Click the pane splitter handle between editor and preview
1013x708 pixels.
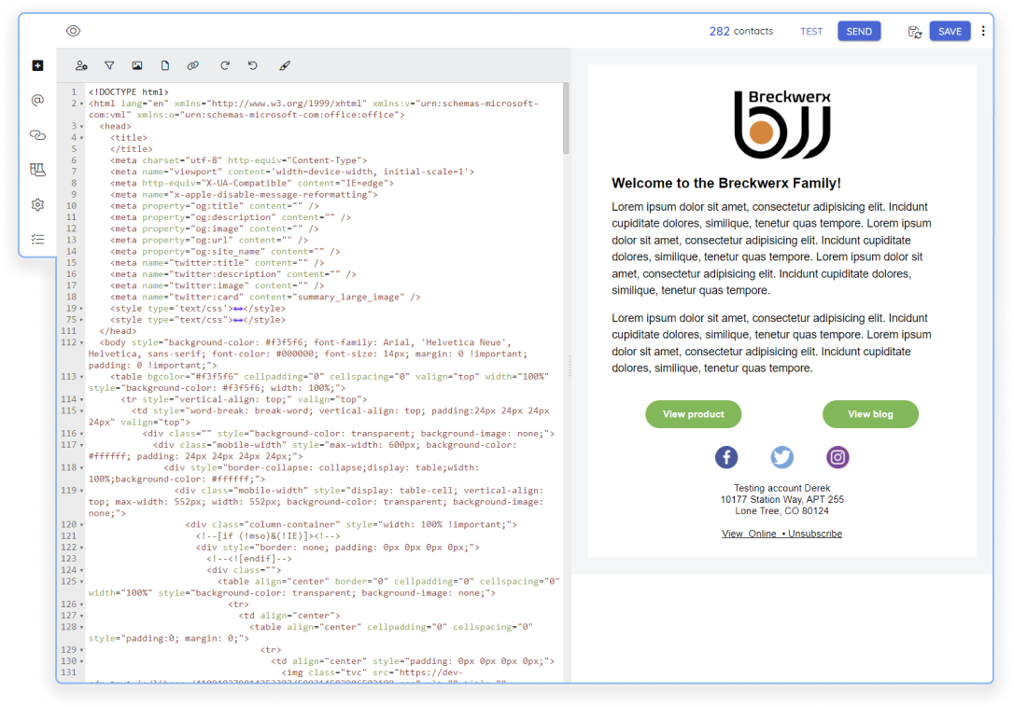click(570, 366)
